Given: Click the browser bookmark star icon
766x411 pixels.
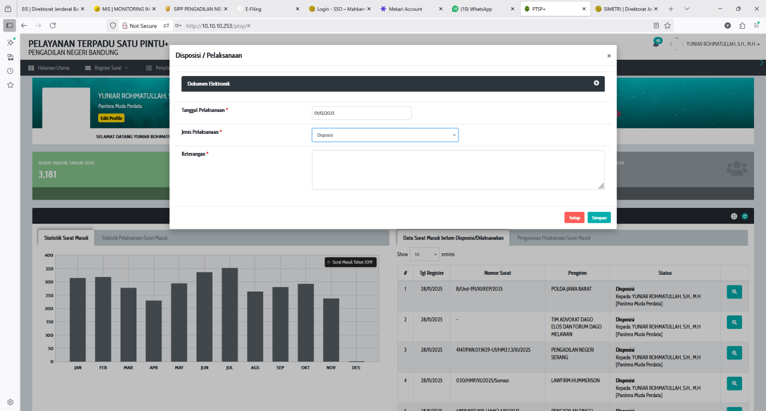Looking at the screenshot, I should tap(667, 26).
